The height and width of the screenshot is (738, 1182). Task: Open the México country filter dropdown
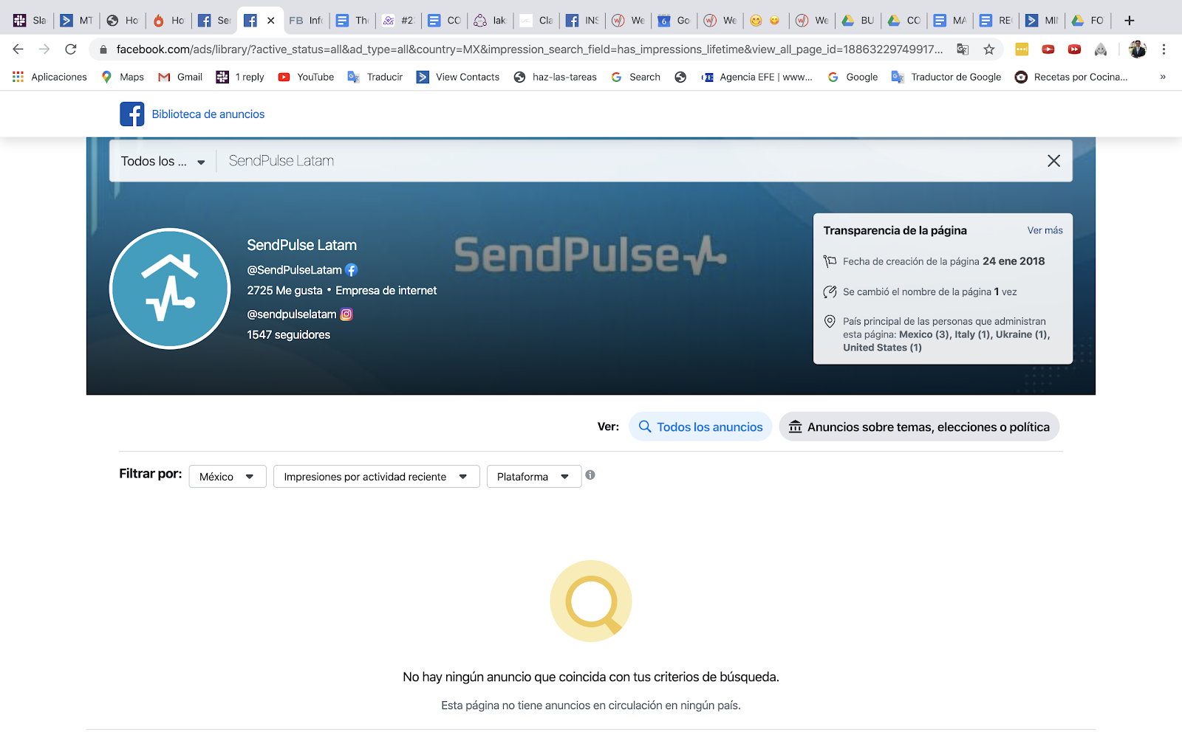click(x=228, y=477)
